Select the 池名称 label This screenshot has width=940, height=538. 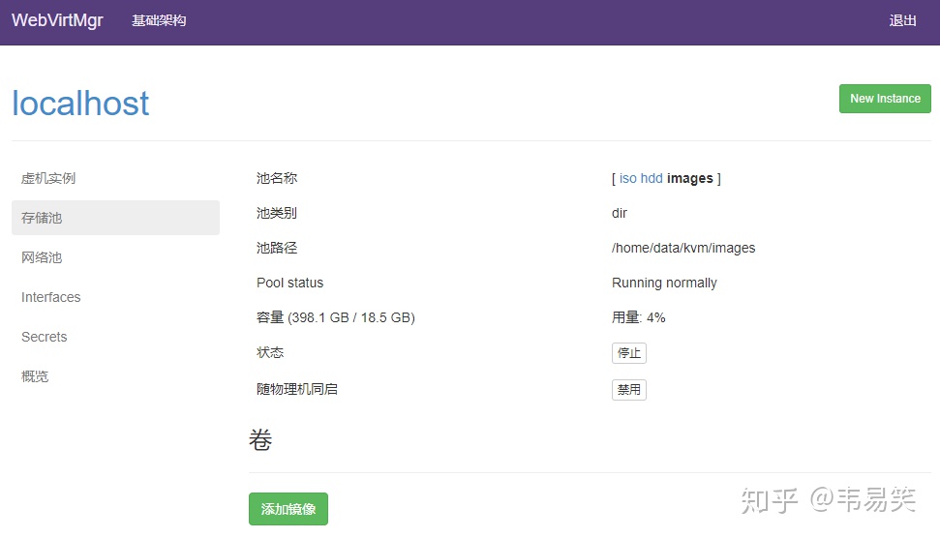(276, 179)
